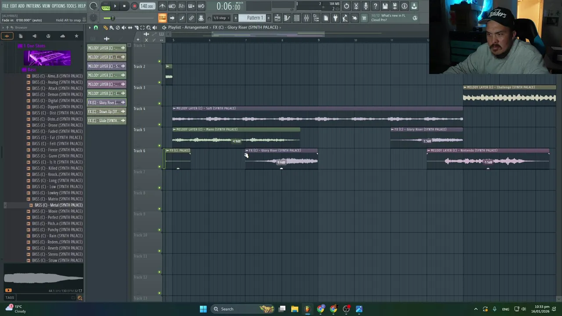Toggle the metronome icon
562x316 pixels.
[162, 6]
